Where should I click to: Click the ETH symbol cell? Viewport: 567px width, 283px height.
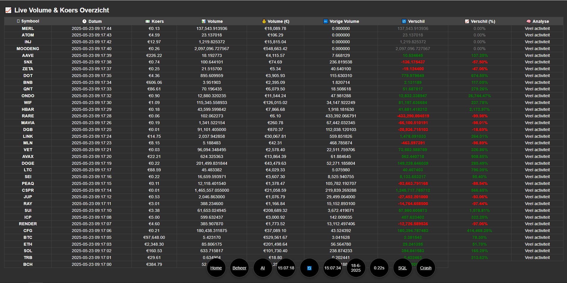(28, 244)
